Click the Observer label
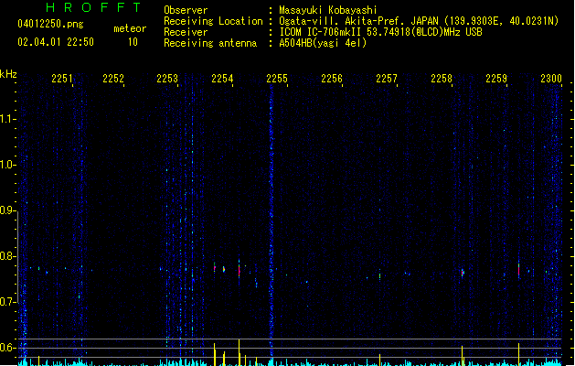This screenshot has height=366, width=575. (186, 10)
